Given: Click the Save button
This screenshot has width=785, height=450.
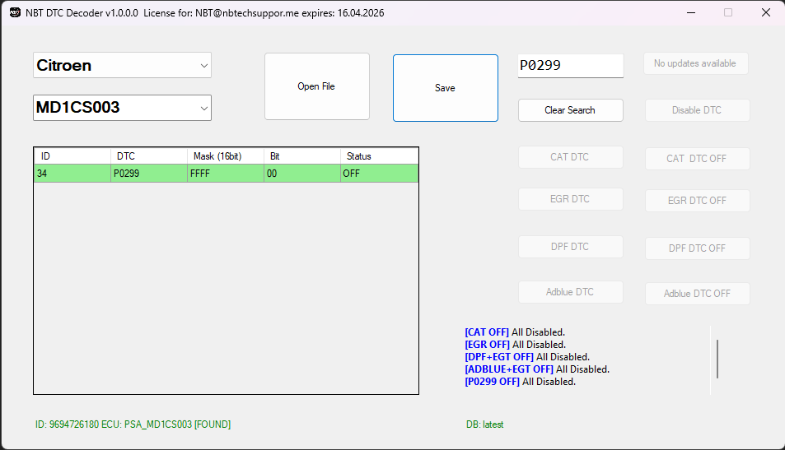Looking at the screenshot, I should point(446,88).
